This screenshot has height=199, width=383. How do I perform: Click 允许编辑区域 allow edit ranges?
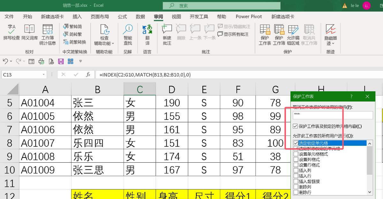click(293, 34)
